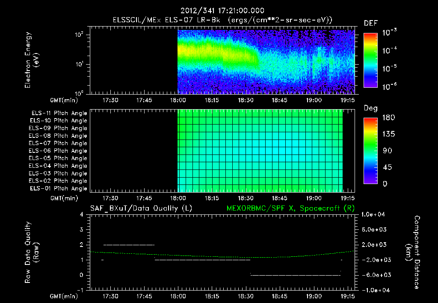Click the 1.0e+04 right axis value
This screenshot has width=438, height=303.
pyautogui.click(x=373, y=214)
